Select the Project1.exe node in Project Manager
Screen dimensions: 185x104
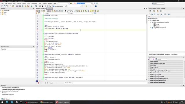click(x=155, y=21)
